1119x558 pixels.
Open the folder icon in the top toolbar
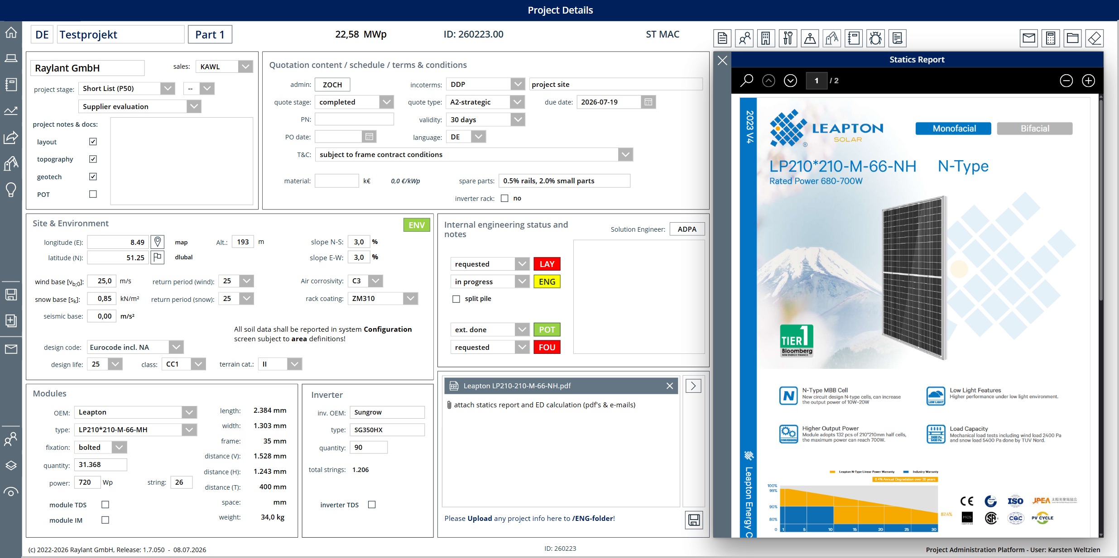pyautogui.click(x=1072, y=38)
